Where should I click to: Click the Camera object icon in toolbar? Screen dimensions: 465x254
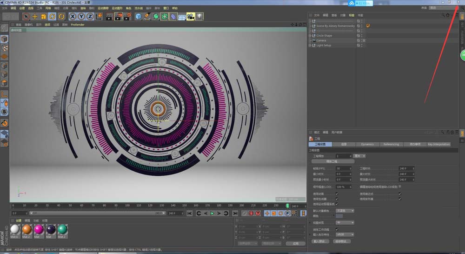click(190, 16)
